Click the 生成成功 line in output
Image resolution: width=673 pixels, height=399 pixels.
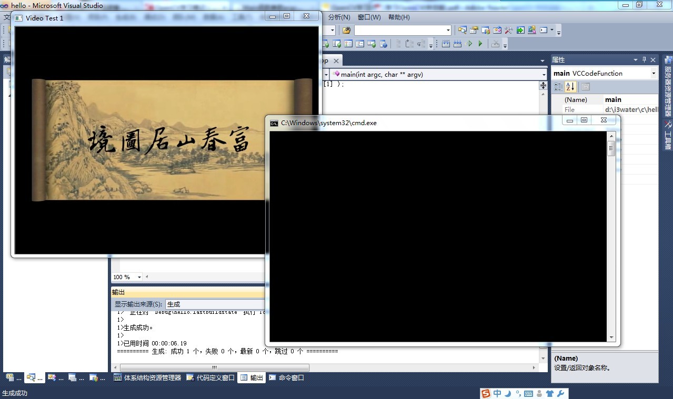coord(135,328)
